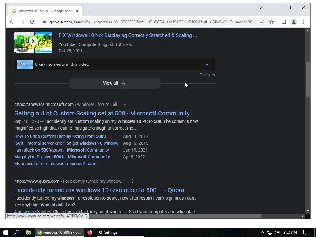Open the Windows Start menu

tap(6, 232)
